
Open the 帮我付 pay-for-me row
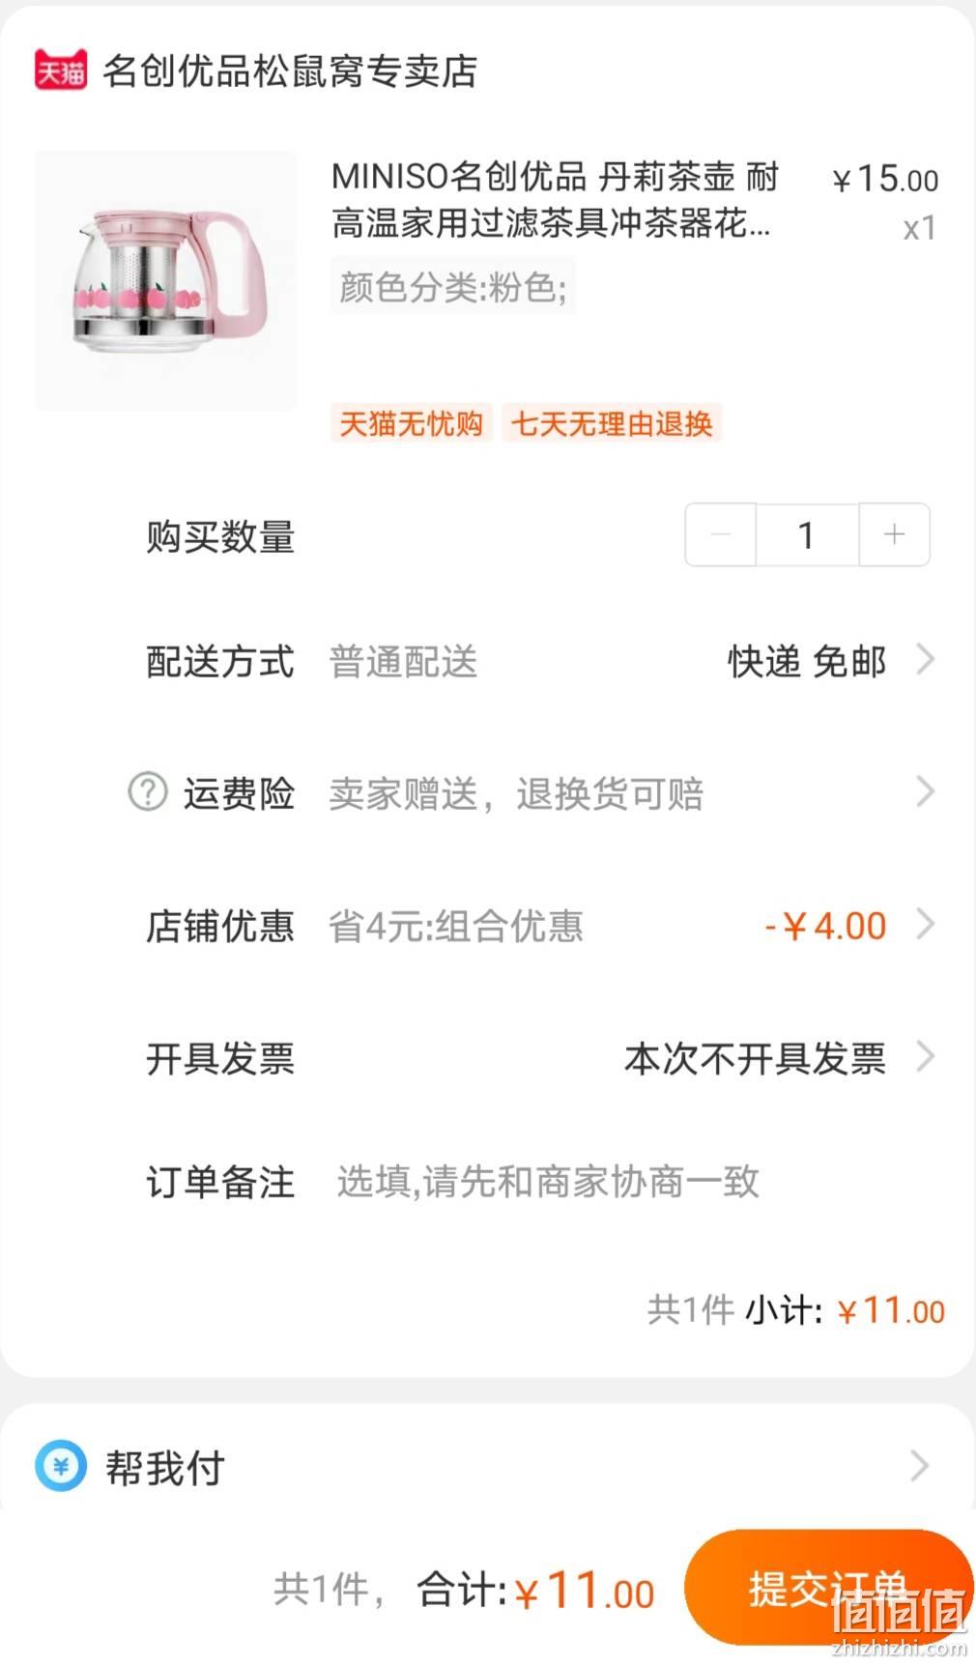(x=487, y=1467)
